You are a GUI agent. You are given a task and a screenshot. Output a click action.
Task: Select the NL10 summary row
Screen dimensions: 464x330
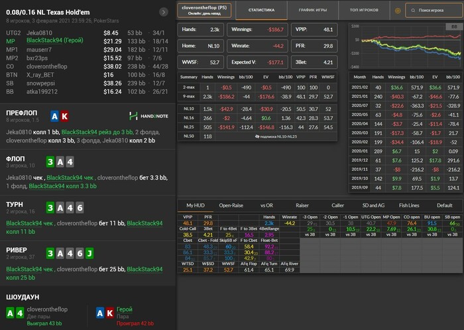[257, 109]
